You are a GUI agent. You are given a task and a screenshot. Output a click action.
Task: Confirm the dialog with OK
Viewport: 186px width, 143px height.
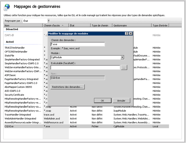click(x=103, y=101)
